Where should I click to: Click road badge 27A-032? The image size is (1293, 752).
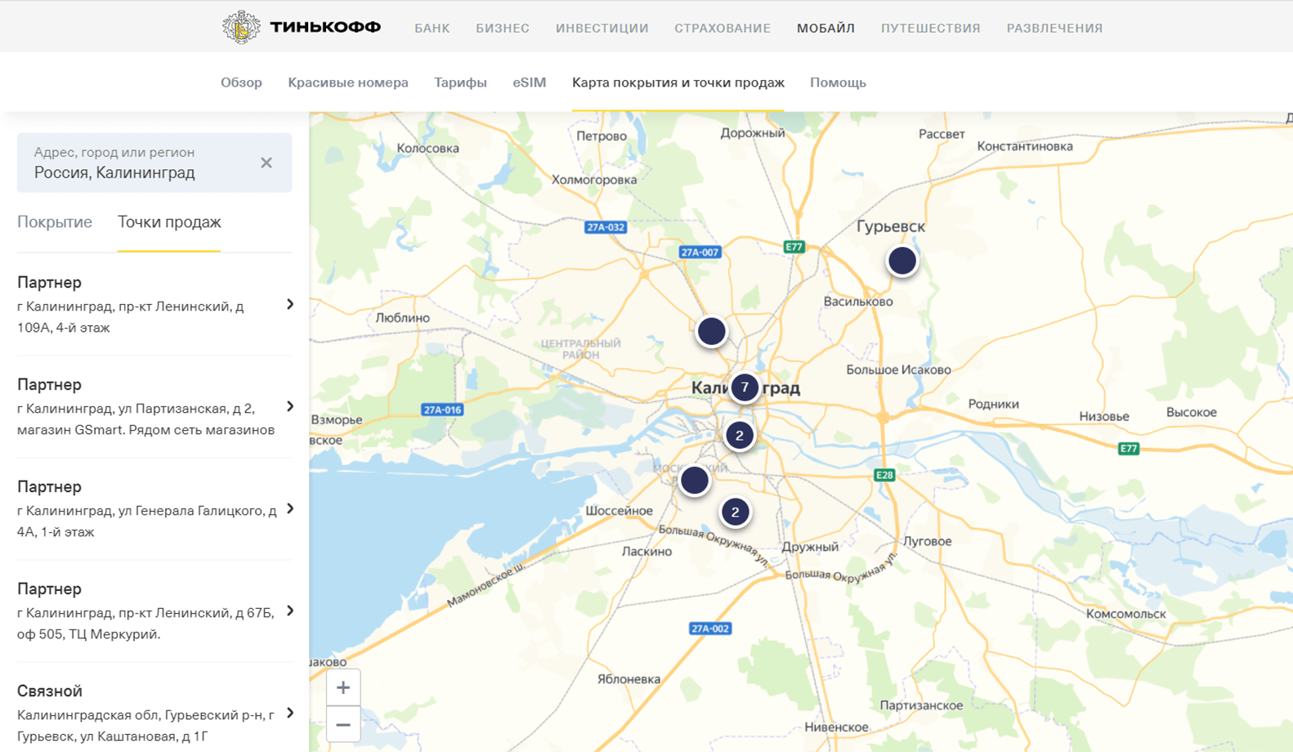click(x=606, y=227)
